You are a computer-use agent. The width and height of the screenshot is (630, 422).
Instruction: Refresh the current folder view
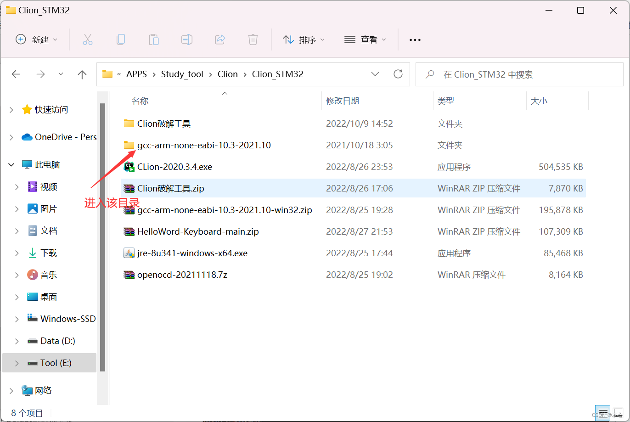(x=398, y=74)
